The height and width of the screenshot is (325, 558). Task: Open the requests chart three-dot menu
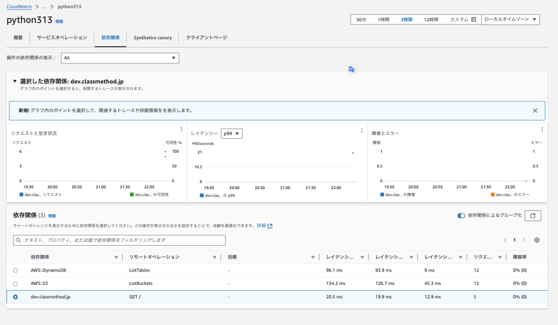click(181, 129)
